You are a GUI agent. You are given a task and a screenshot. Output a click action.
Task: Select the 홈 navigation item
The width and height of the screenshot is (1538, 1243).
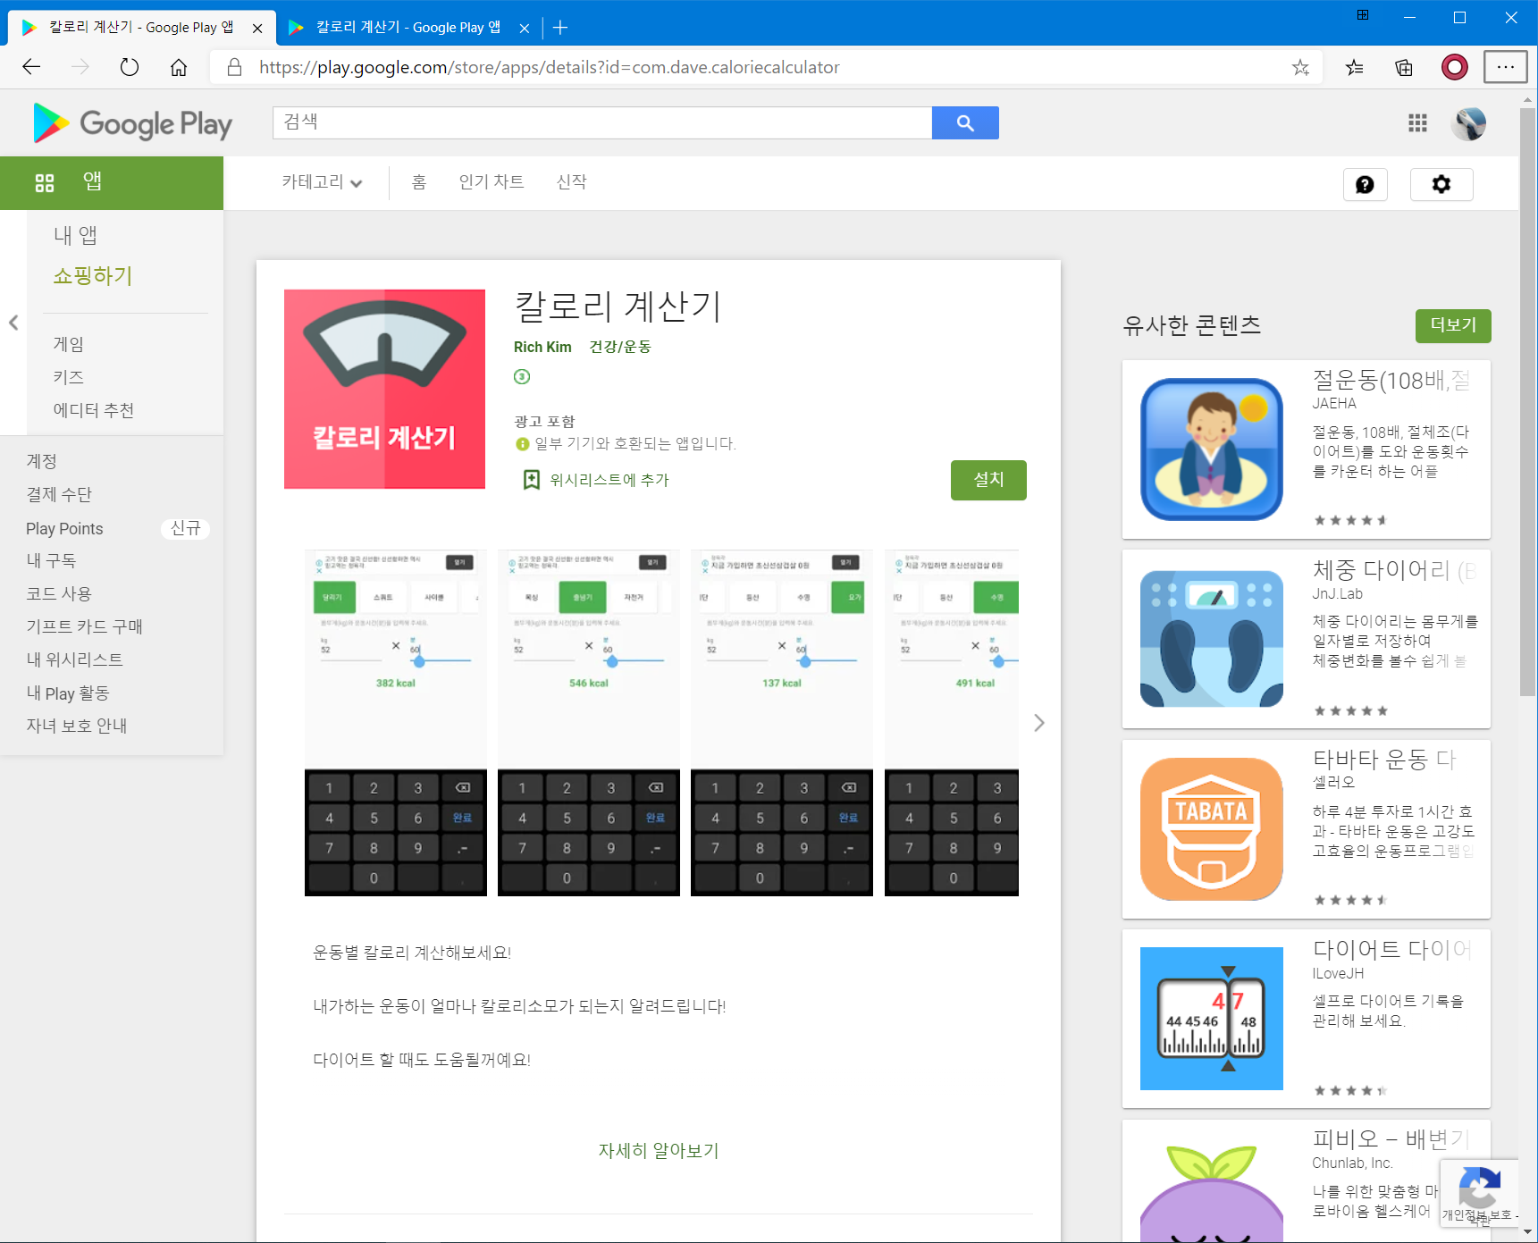point(419,182)
